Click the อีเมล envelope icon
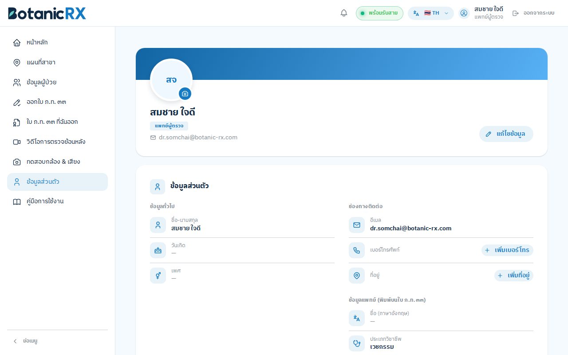Screen dimensions: 568x355 click(x=357, y=225)
